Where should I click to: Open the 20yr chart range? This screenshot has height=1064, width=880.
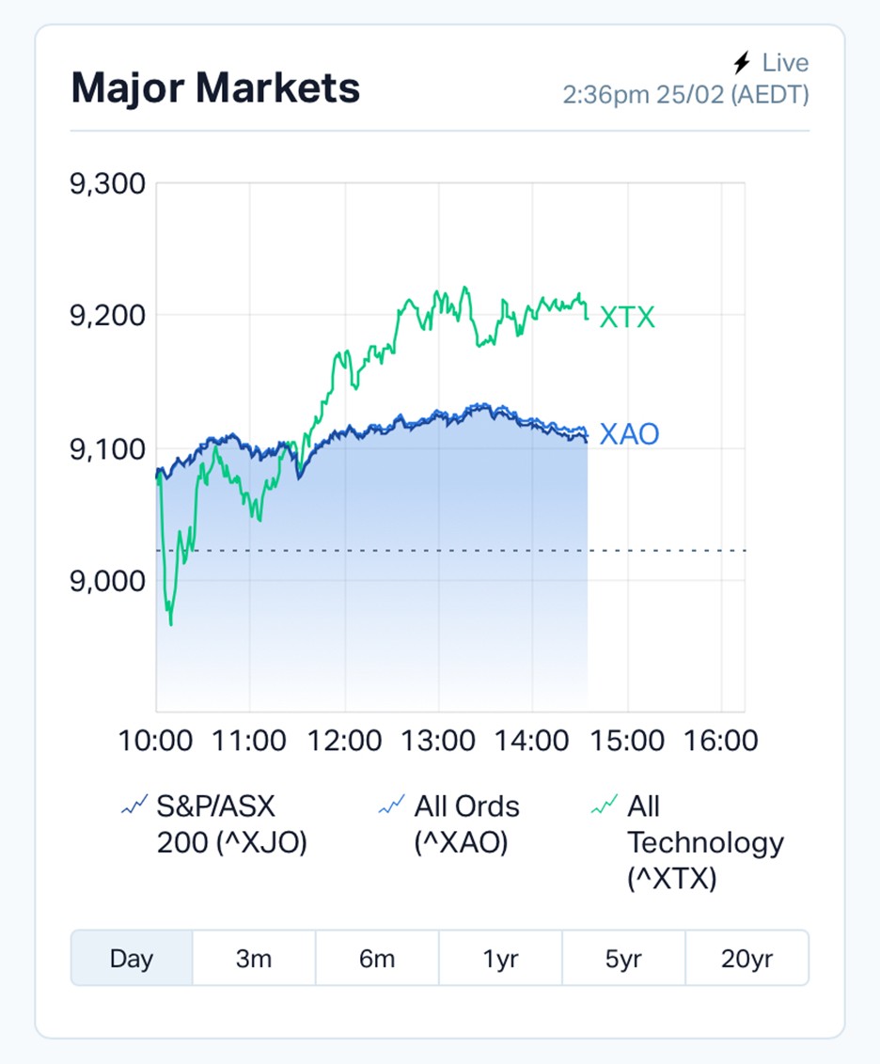click(x=746, y=959)
